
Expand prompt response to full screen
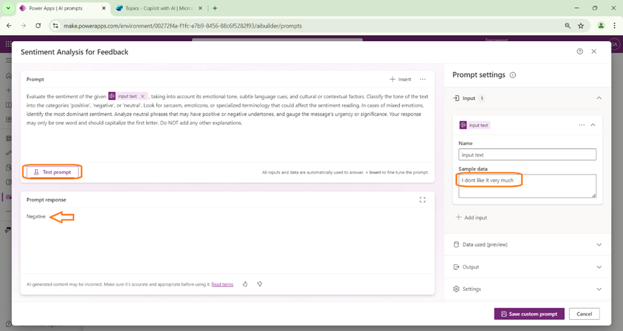coord(422,200)
